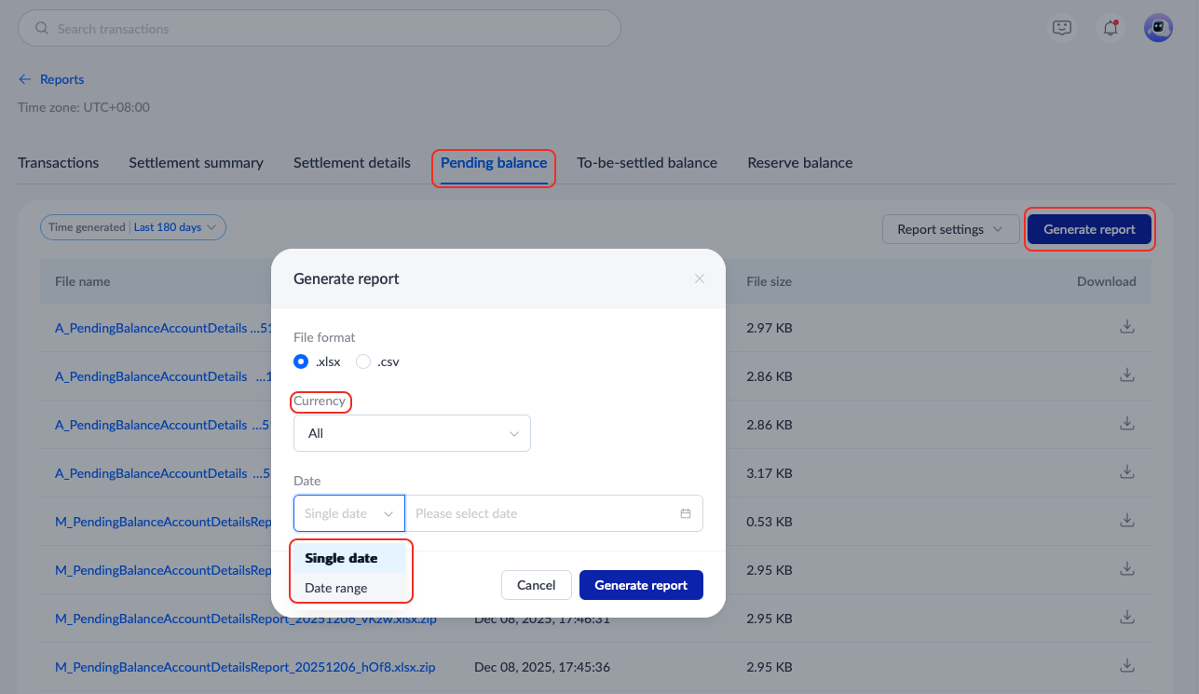Open the user avatar profile menu
The width and height of the screenshot is (1199, 694).
(x=1158, y=28)
